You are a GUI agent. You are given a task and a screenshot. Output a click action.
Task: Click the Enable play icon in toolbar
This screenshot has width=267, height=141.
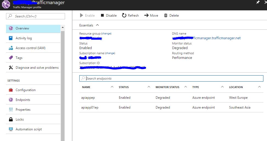pos(81,15)
